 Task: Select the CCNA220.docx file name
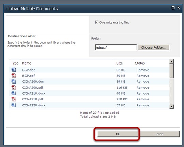(34, 105)
